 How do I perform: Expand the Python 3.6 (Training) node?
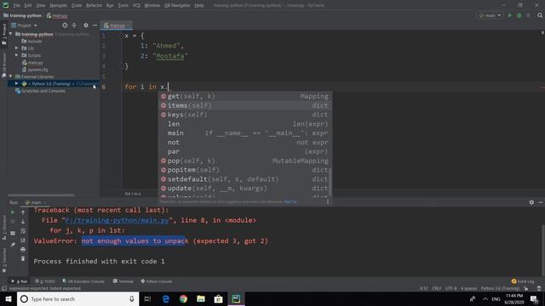[16, 83]
